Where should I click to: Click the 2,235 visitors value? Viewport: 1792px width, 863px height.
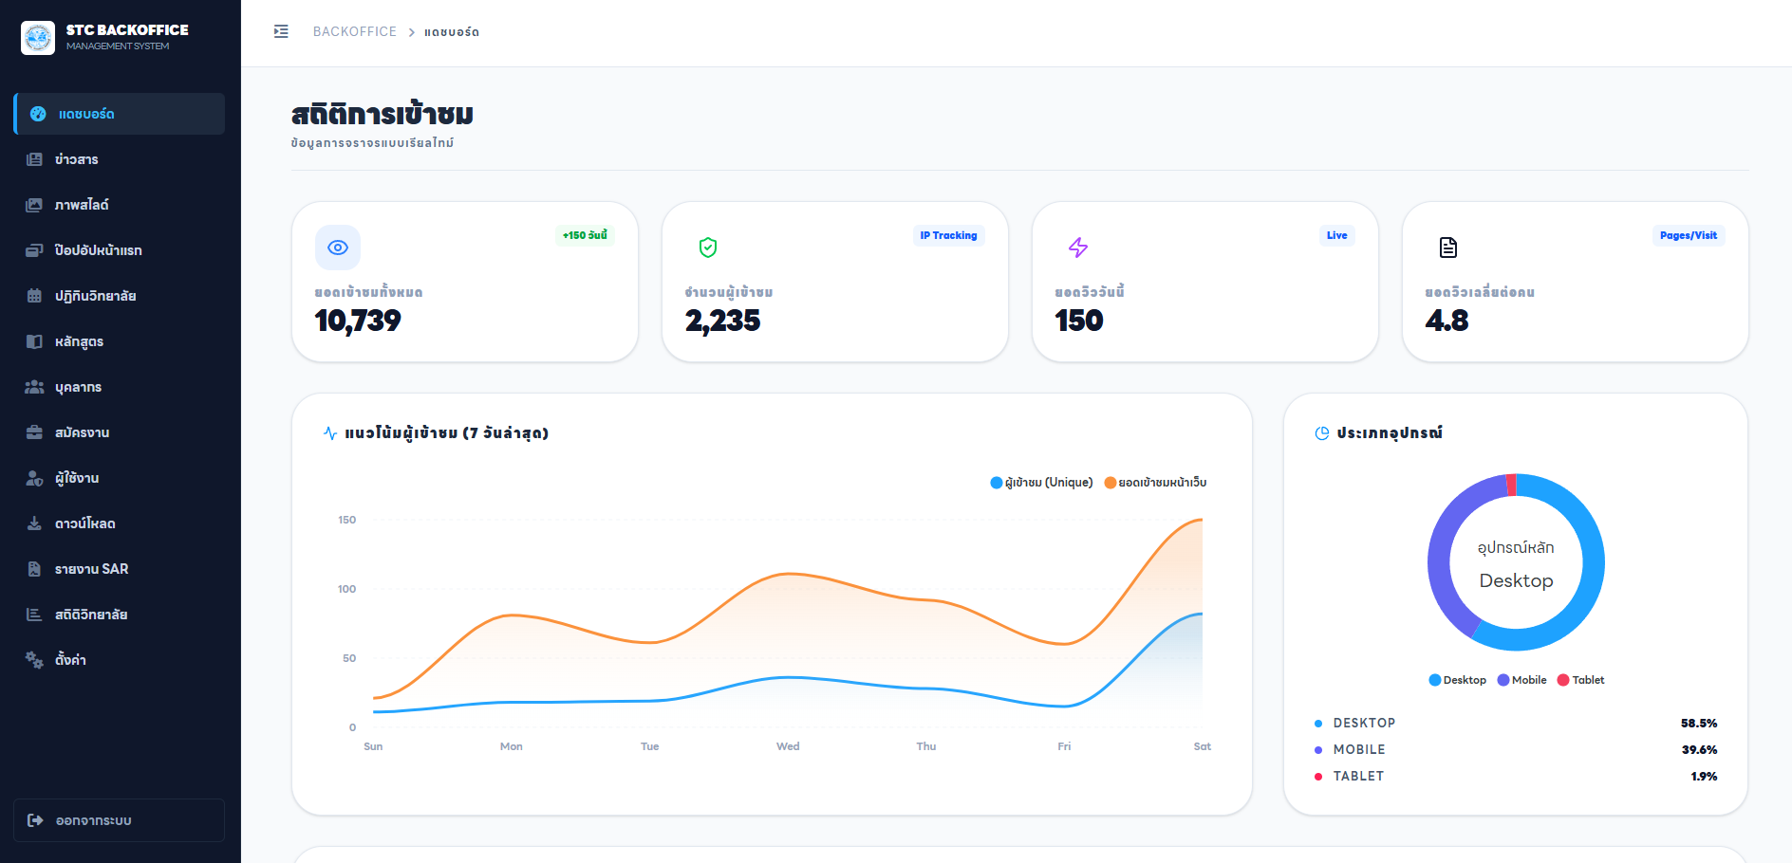[x=723, y=321]
